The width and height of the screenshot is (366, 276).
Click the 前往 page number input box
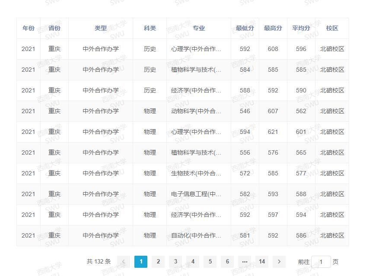(x=321, y=262)
